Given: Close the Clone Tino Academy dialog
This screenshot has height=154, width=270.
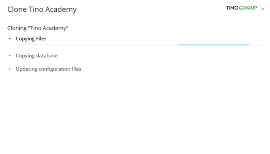Looking at the screenshot, I should click(263, 9).
